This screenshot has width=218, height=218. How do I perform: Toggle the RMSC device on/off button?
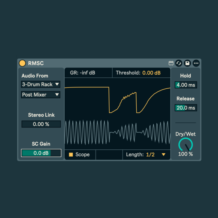point(22,63)
